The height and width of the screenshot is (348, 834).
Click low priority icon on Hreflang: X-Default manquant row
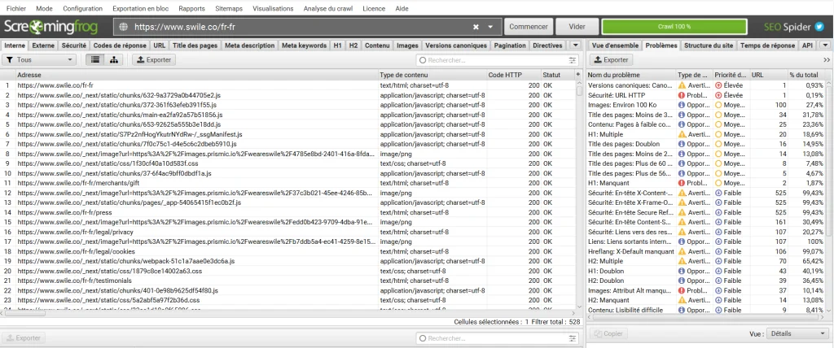pos(718,251)
